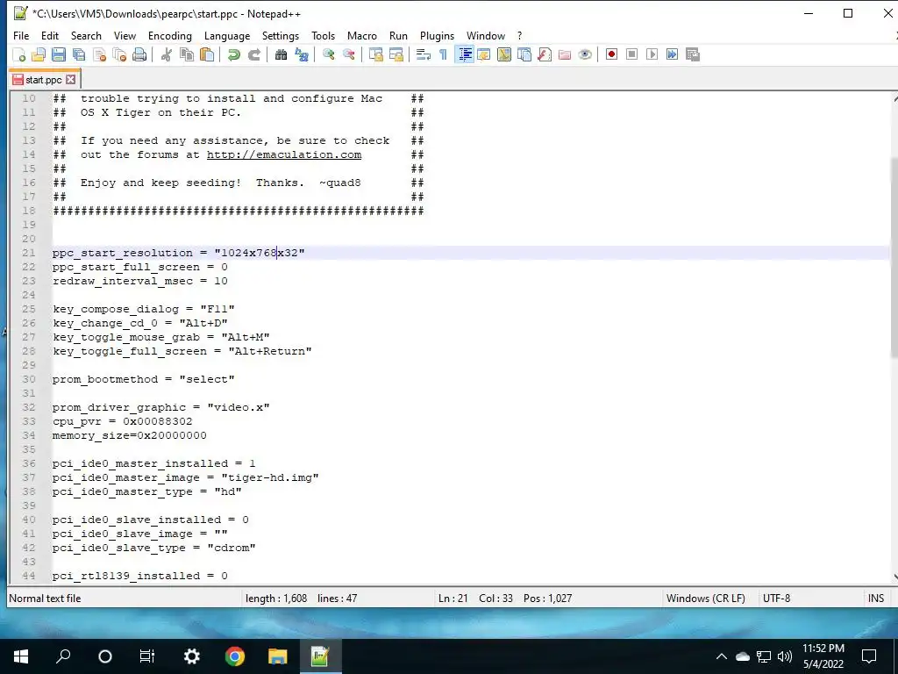The image size is (898, 674).
Task: Click the vertical scrollbar up arrow
Action: click(x=894, y=98)
